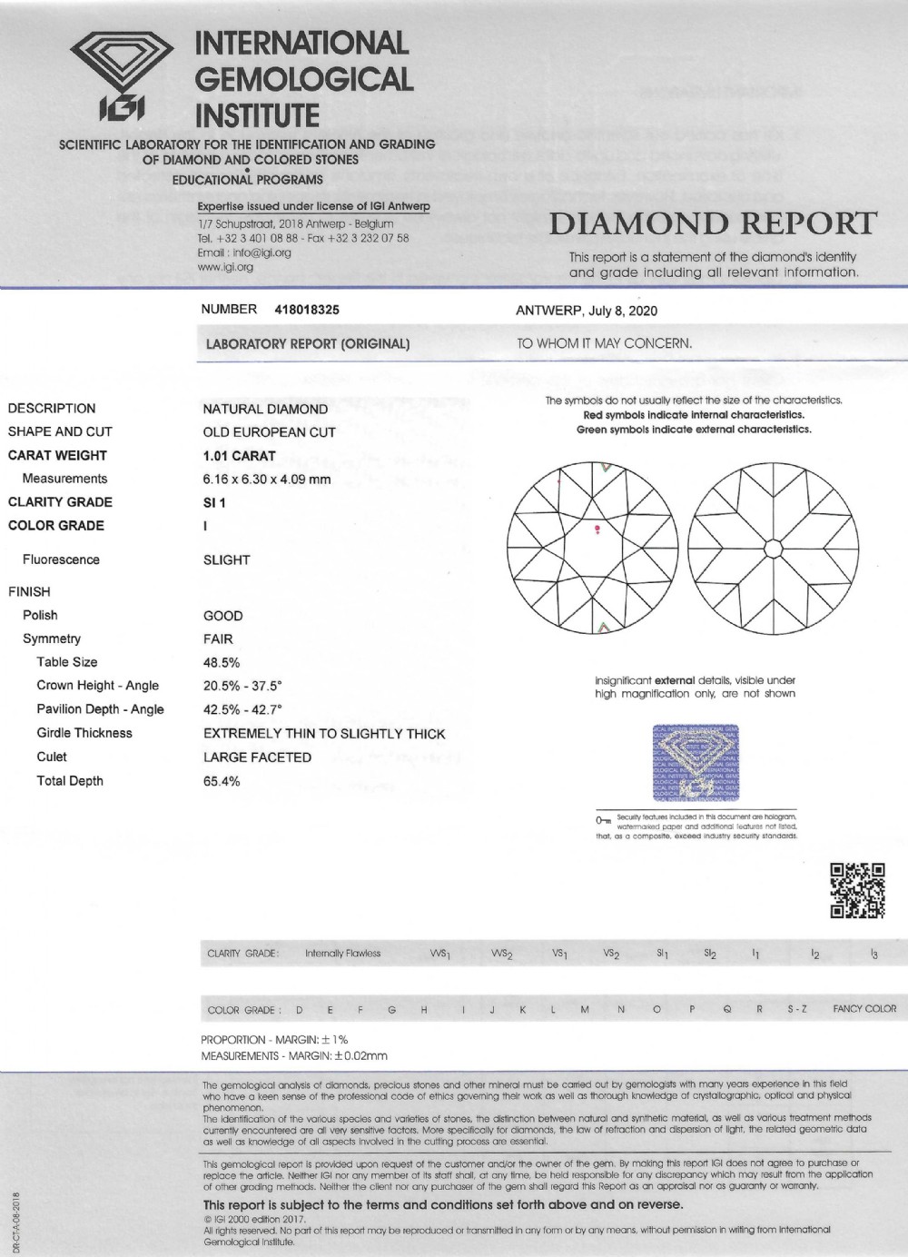The width and height of the screenshot is (908, 1257).
Task: Select crown value 20.5% - 37.5°
Action: click(242, 687)
